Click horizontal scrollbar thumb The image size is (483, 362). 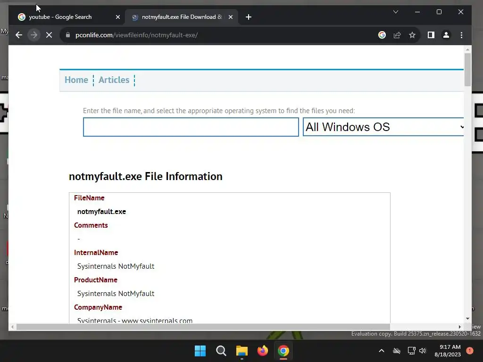pos(203,327)
